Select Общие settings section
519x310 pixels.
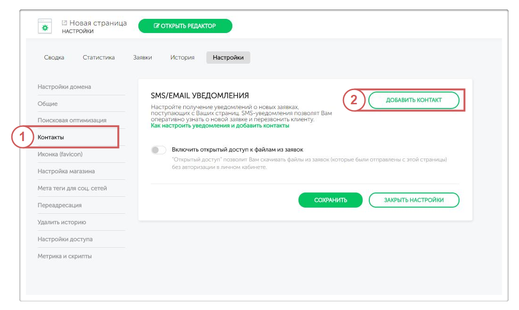pos(48,104)
